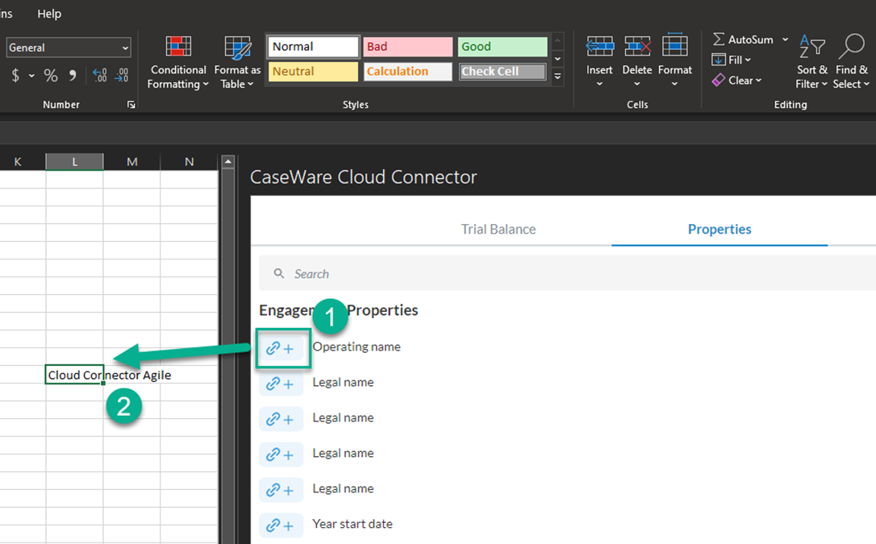This screenshot has width=876, height=544.
Task: Apply the Good cell style
Action: 503,47
